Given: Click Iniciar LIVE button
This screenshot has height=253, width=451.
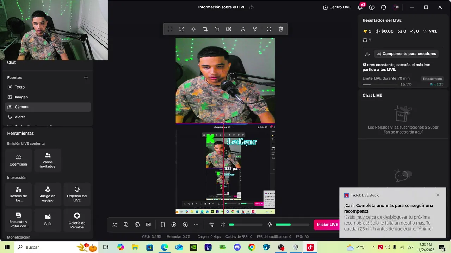Looking at the screenshot, I should [327, 225].
